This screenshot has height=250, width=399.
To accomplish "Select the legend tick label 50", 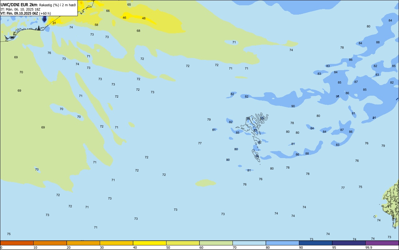I will [168, 248].
